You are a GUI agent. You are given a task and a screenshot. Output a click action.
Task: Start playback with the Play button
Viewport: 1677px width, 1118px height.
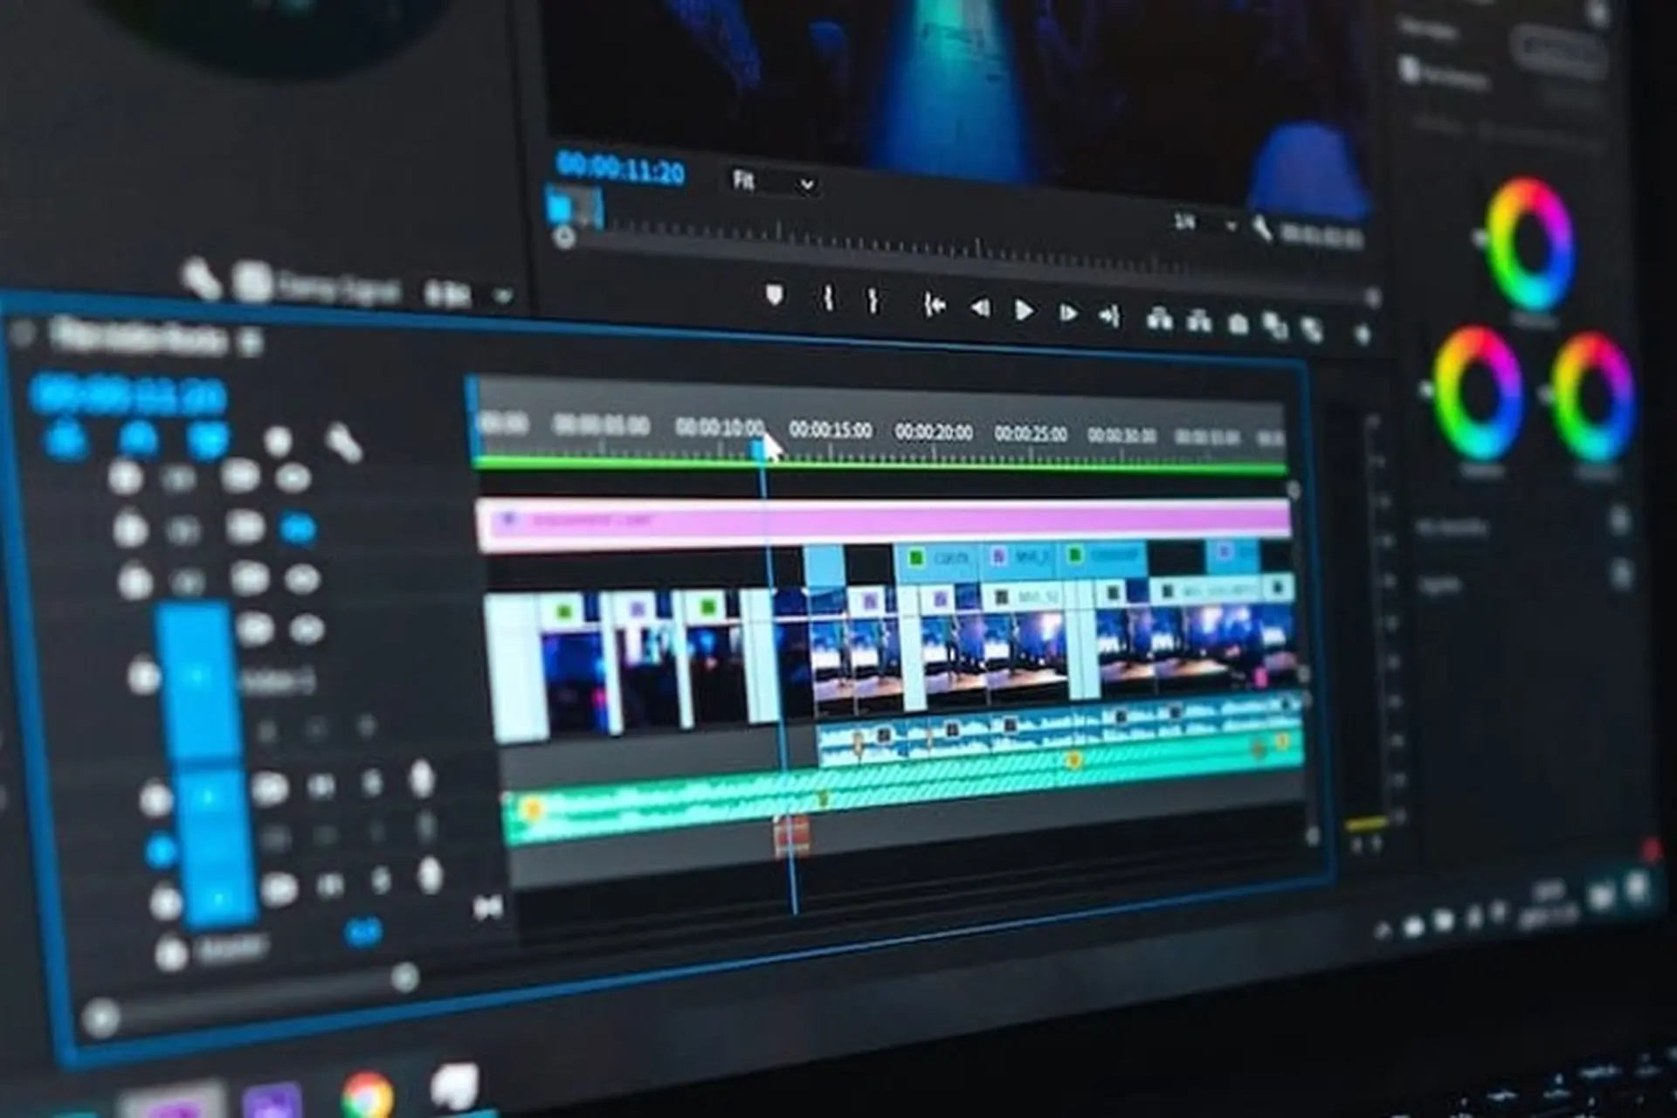pyautogui.click(x=1023, y=310)
